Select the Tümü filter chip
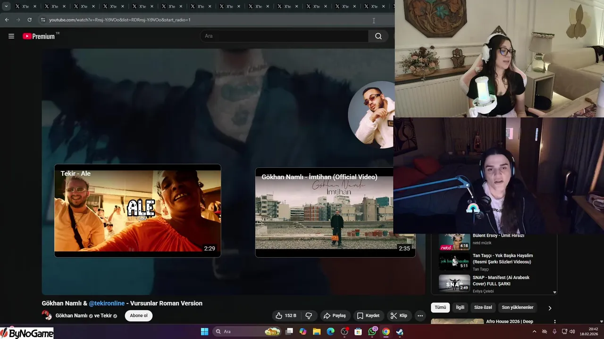The width and height of the screenshot is (604, 339). coord(440,307)
